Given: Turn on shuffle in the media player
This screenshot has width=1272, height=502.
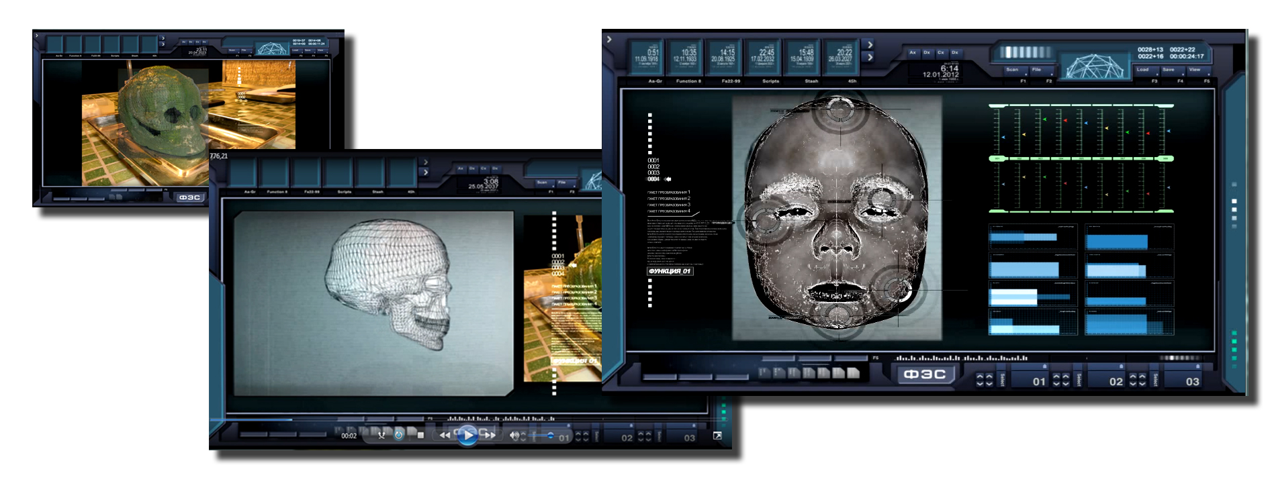Looking at the screenshot, I should click(381, 436).
